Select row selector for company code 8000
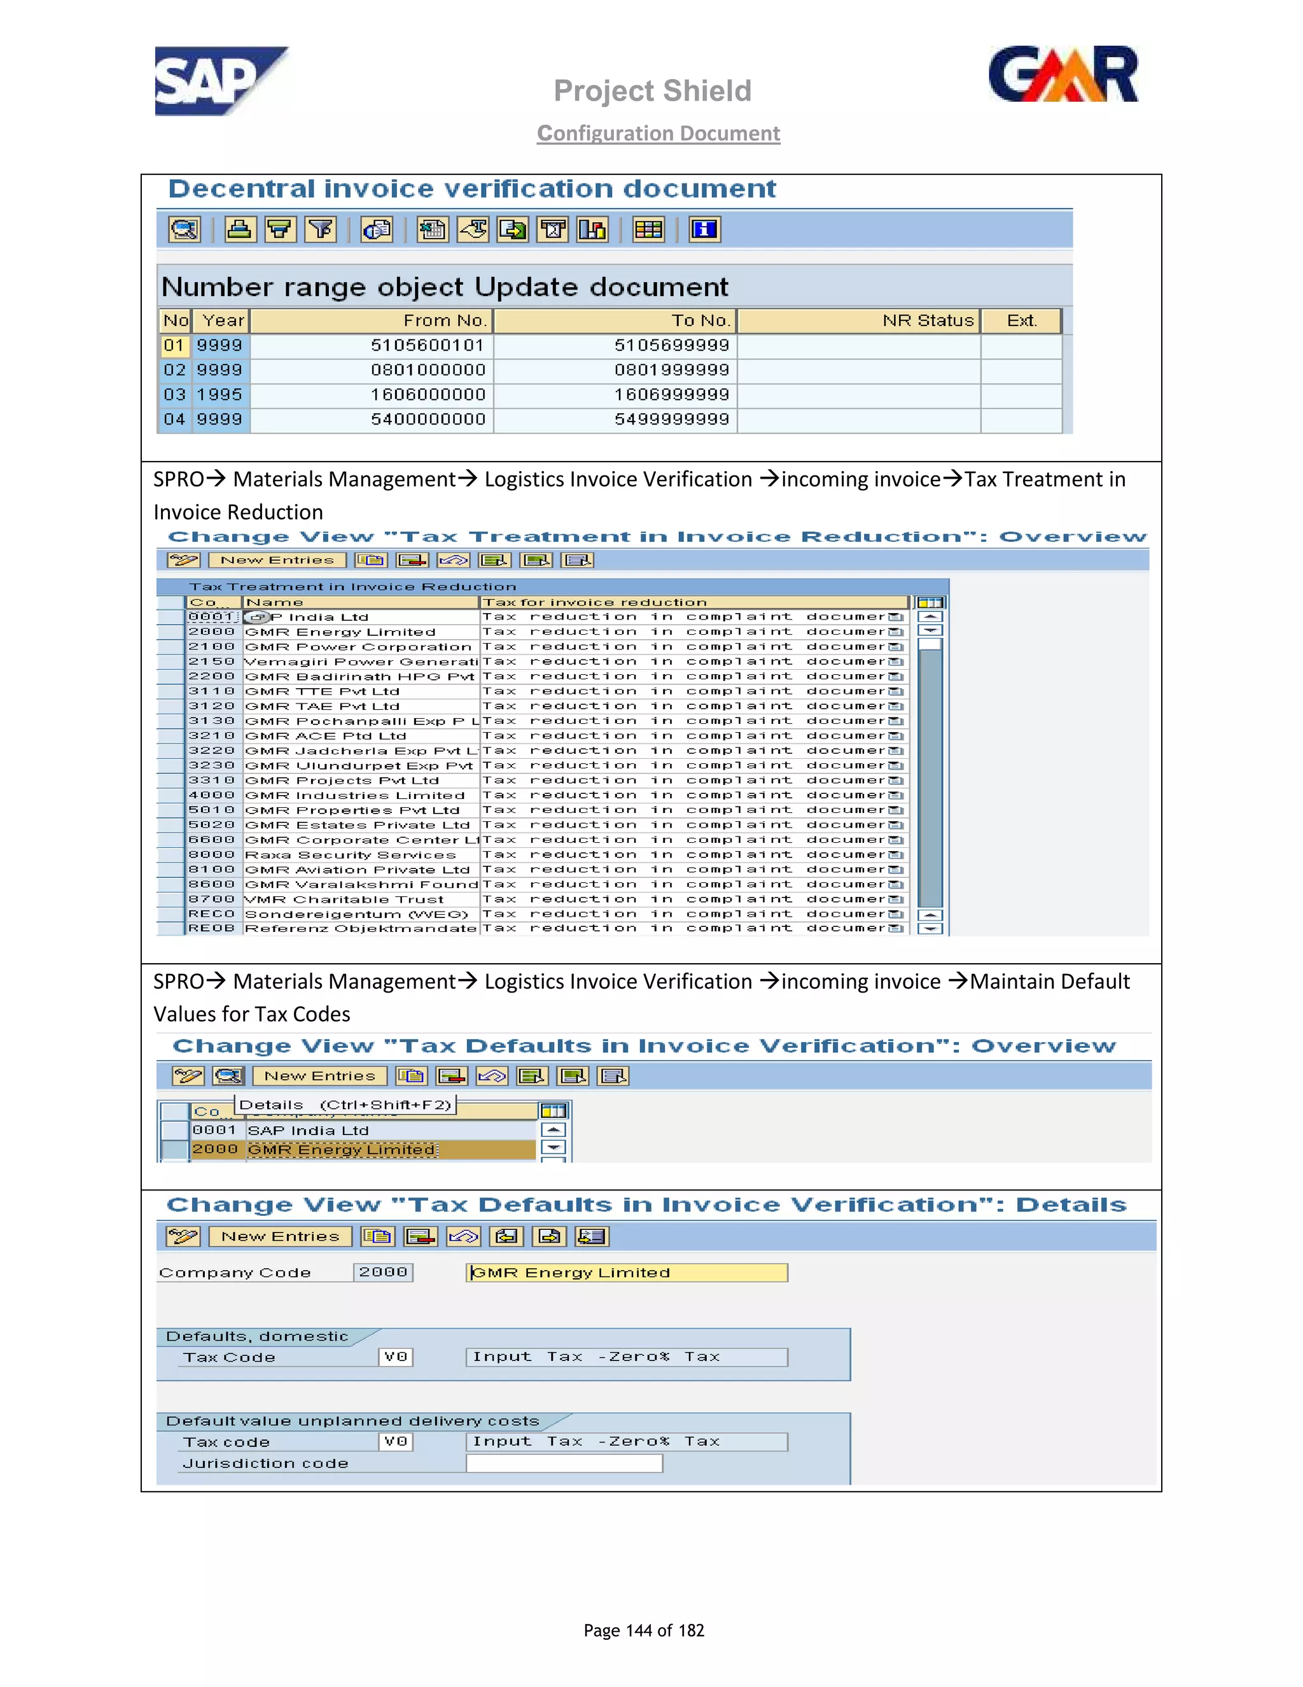 (x=171, y=855)
